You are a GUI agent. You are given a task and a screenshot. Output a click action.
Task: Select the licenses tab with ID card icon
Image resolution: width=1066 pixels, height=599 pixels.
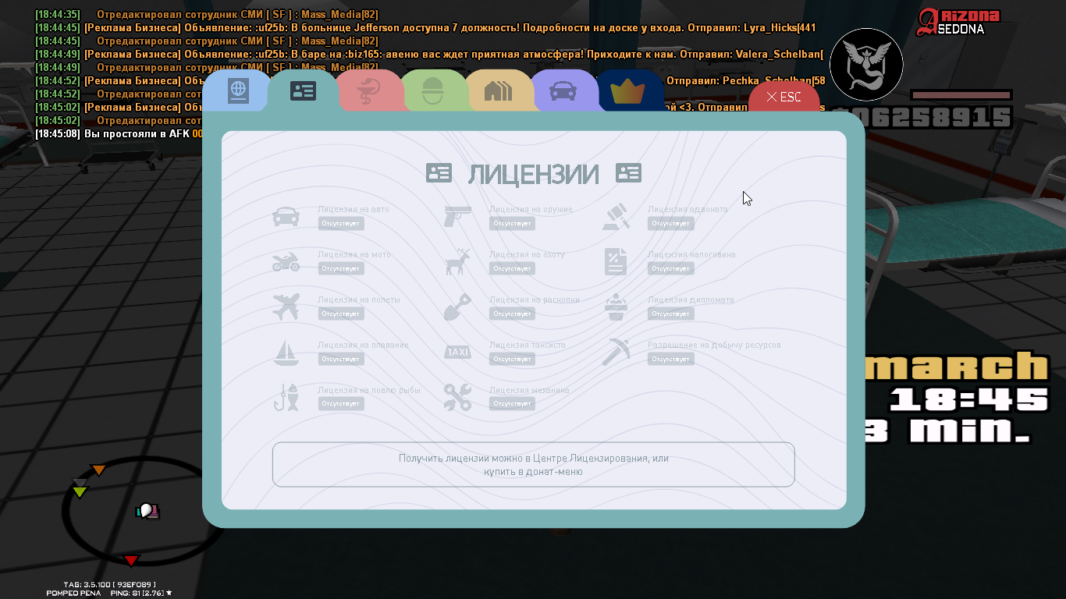pyautogui.click(x=303, y=91)
